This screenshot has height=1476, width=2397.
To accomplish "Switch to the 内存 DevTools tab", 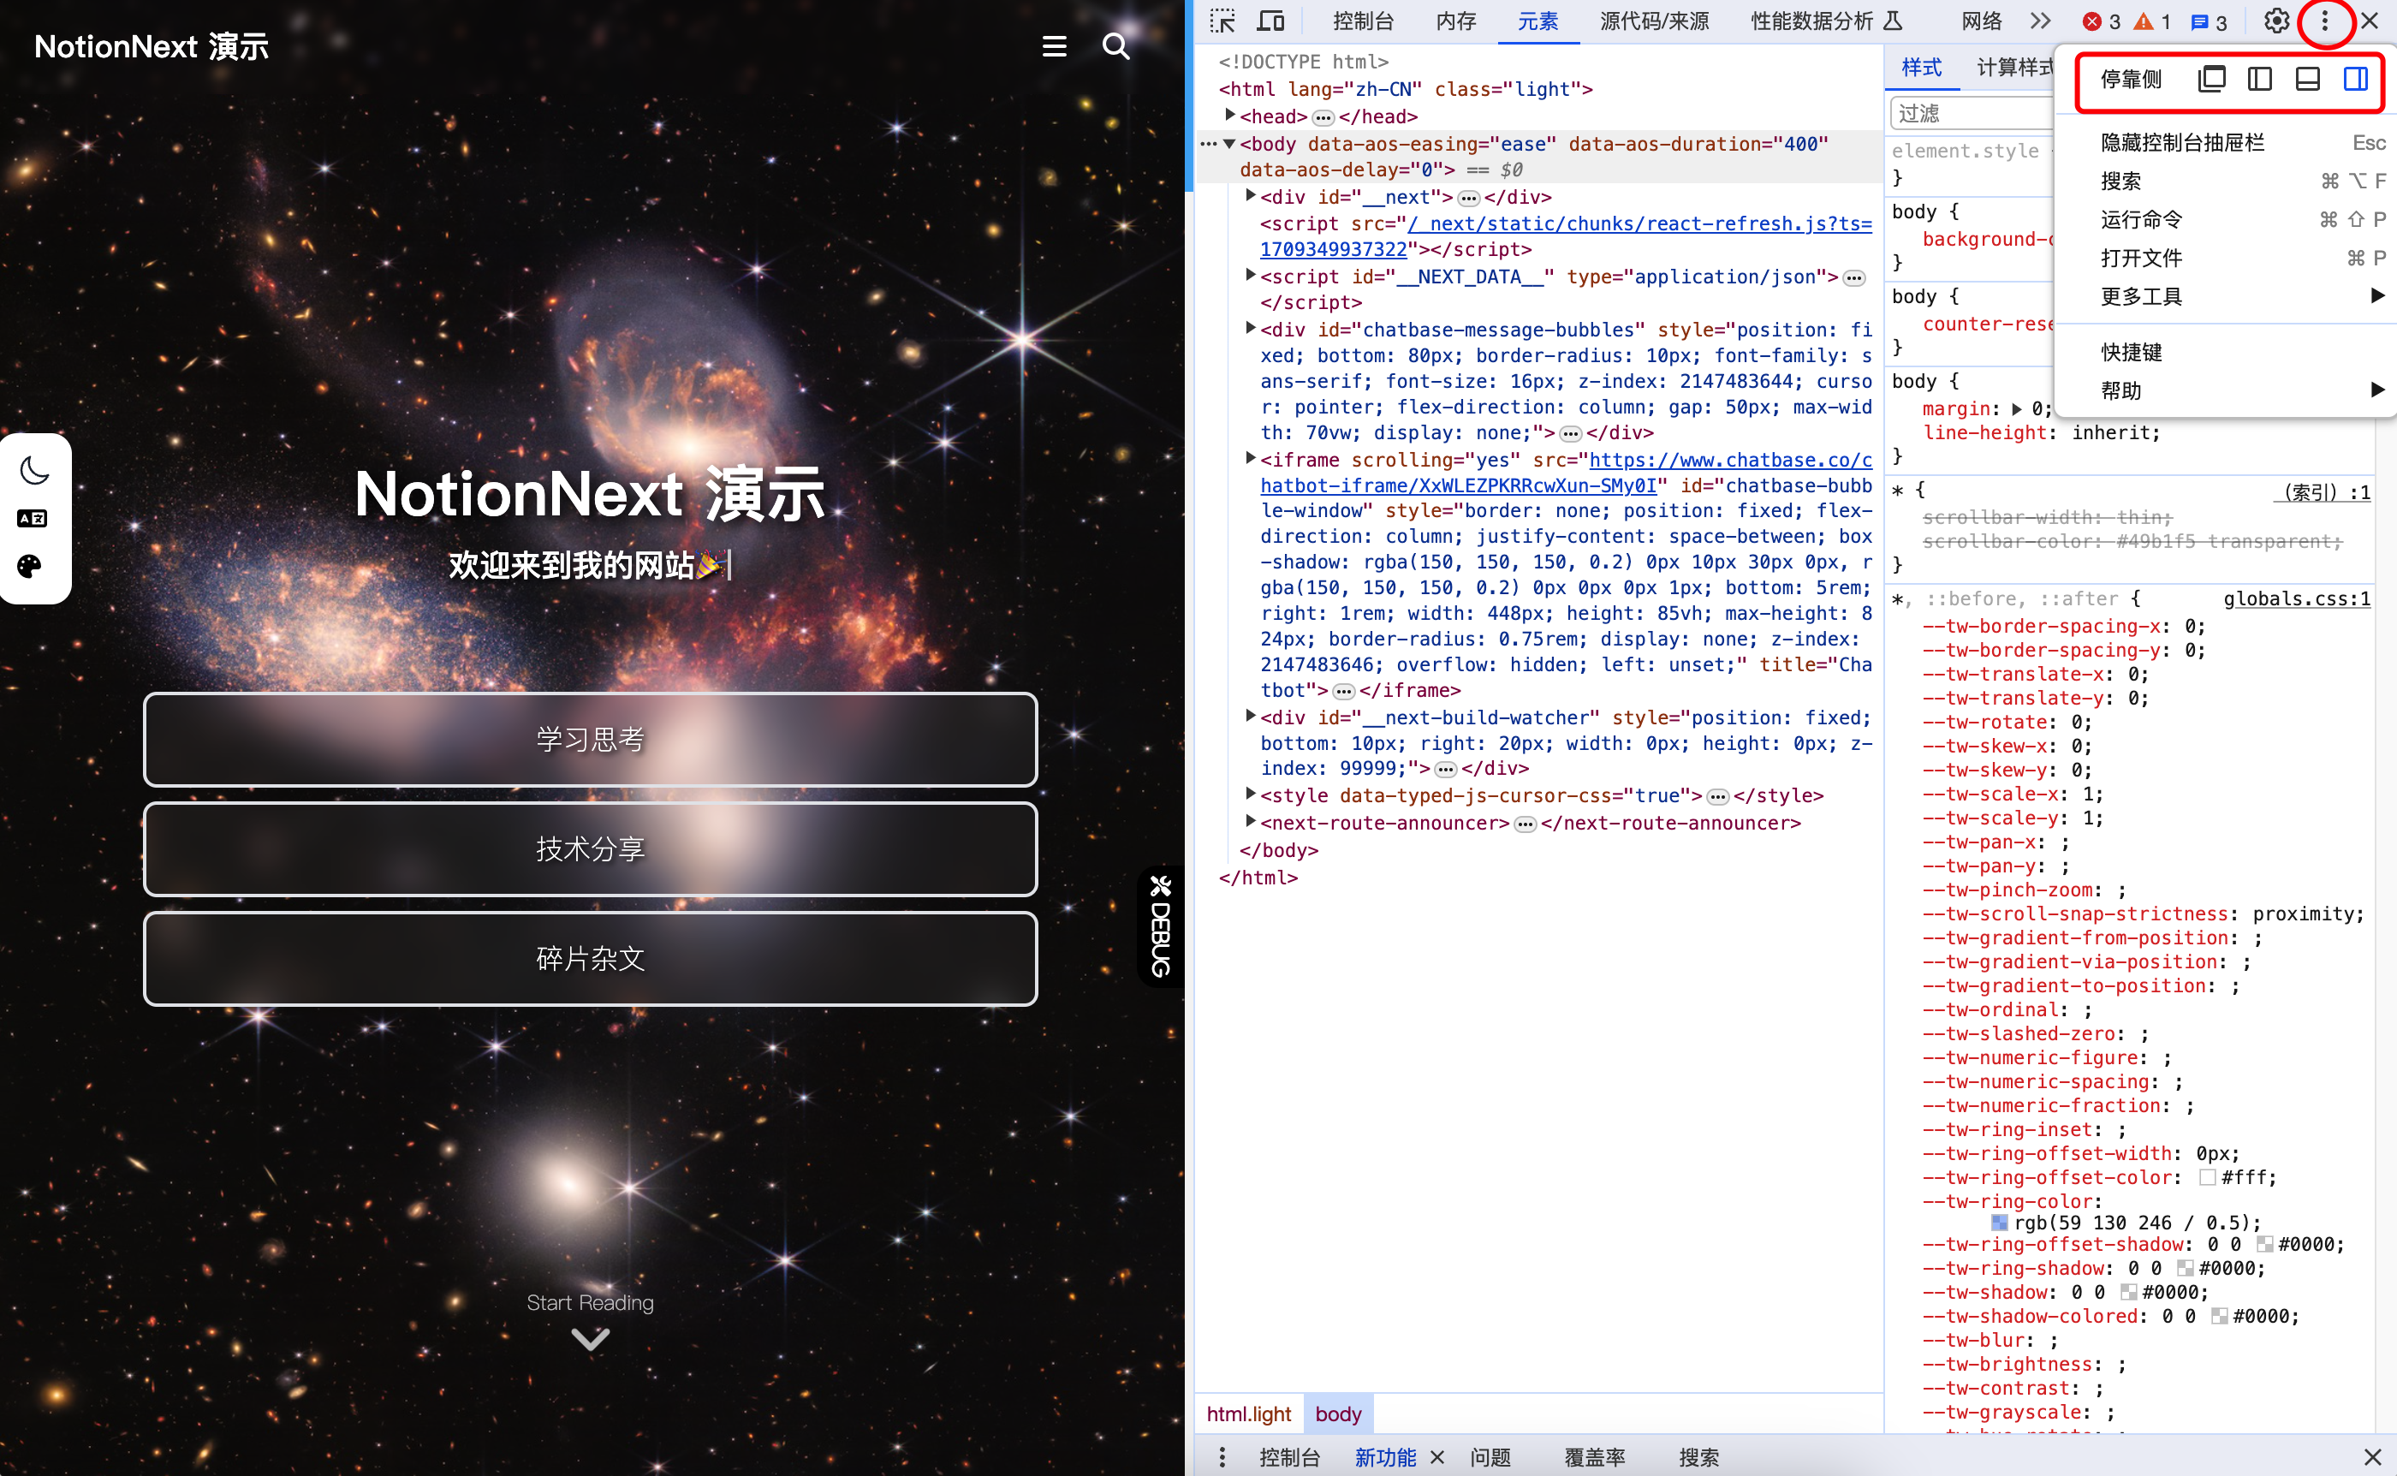I will pos(1456,21).
